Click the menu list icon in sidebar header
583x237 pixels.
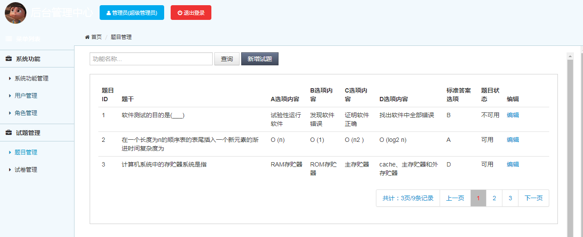click(x=8, y=38)
